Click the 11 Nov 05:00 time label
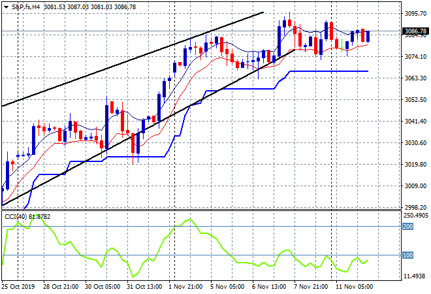This screenshot has width=431, height=294. (355, 287)
